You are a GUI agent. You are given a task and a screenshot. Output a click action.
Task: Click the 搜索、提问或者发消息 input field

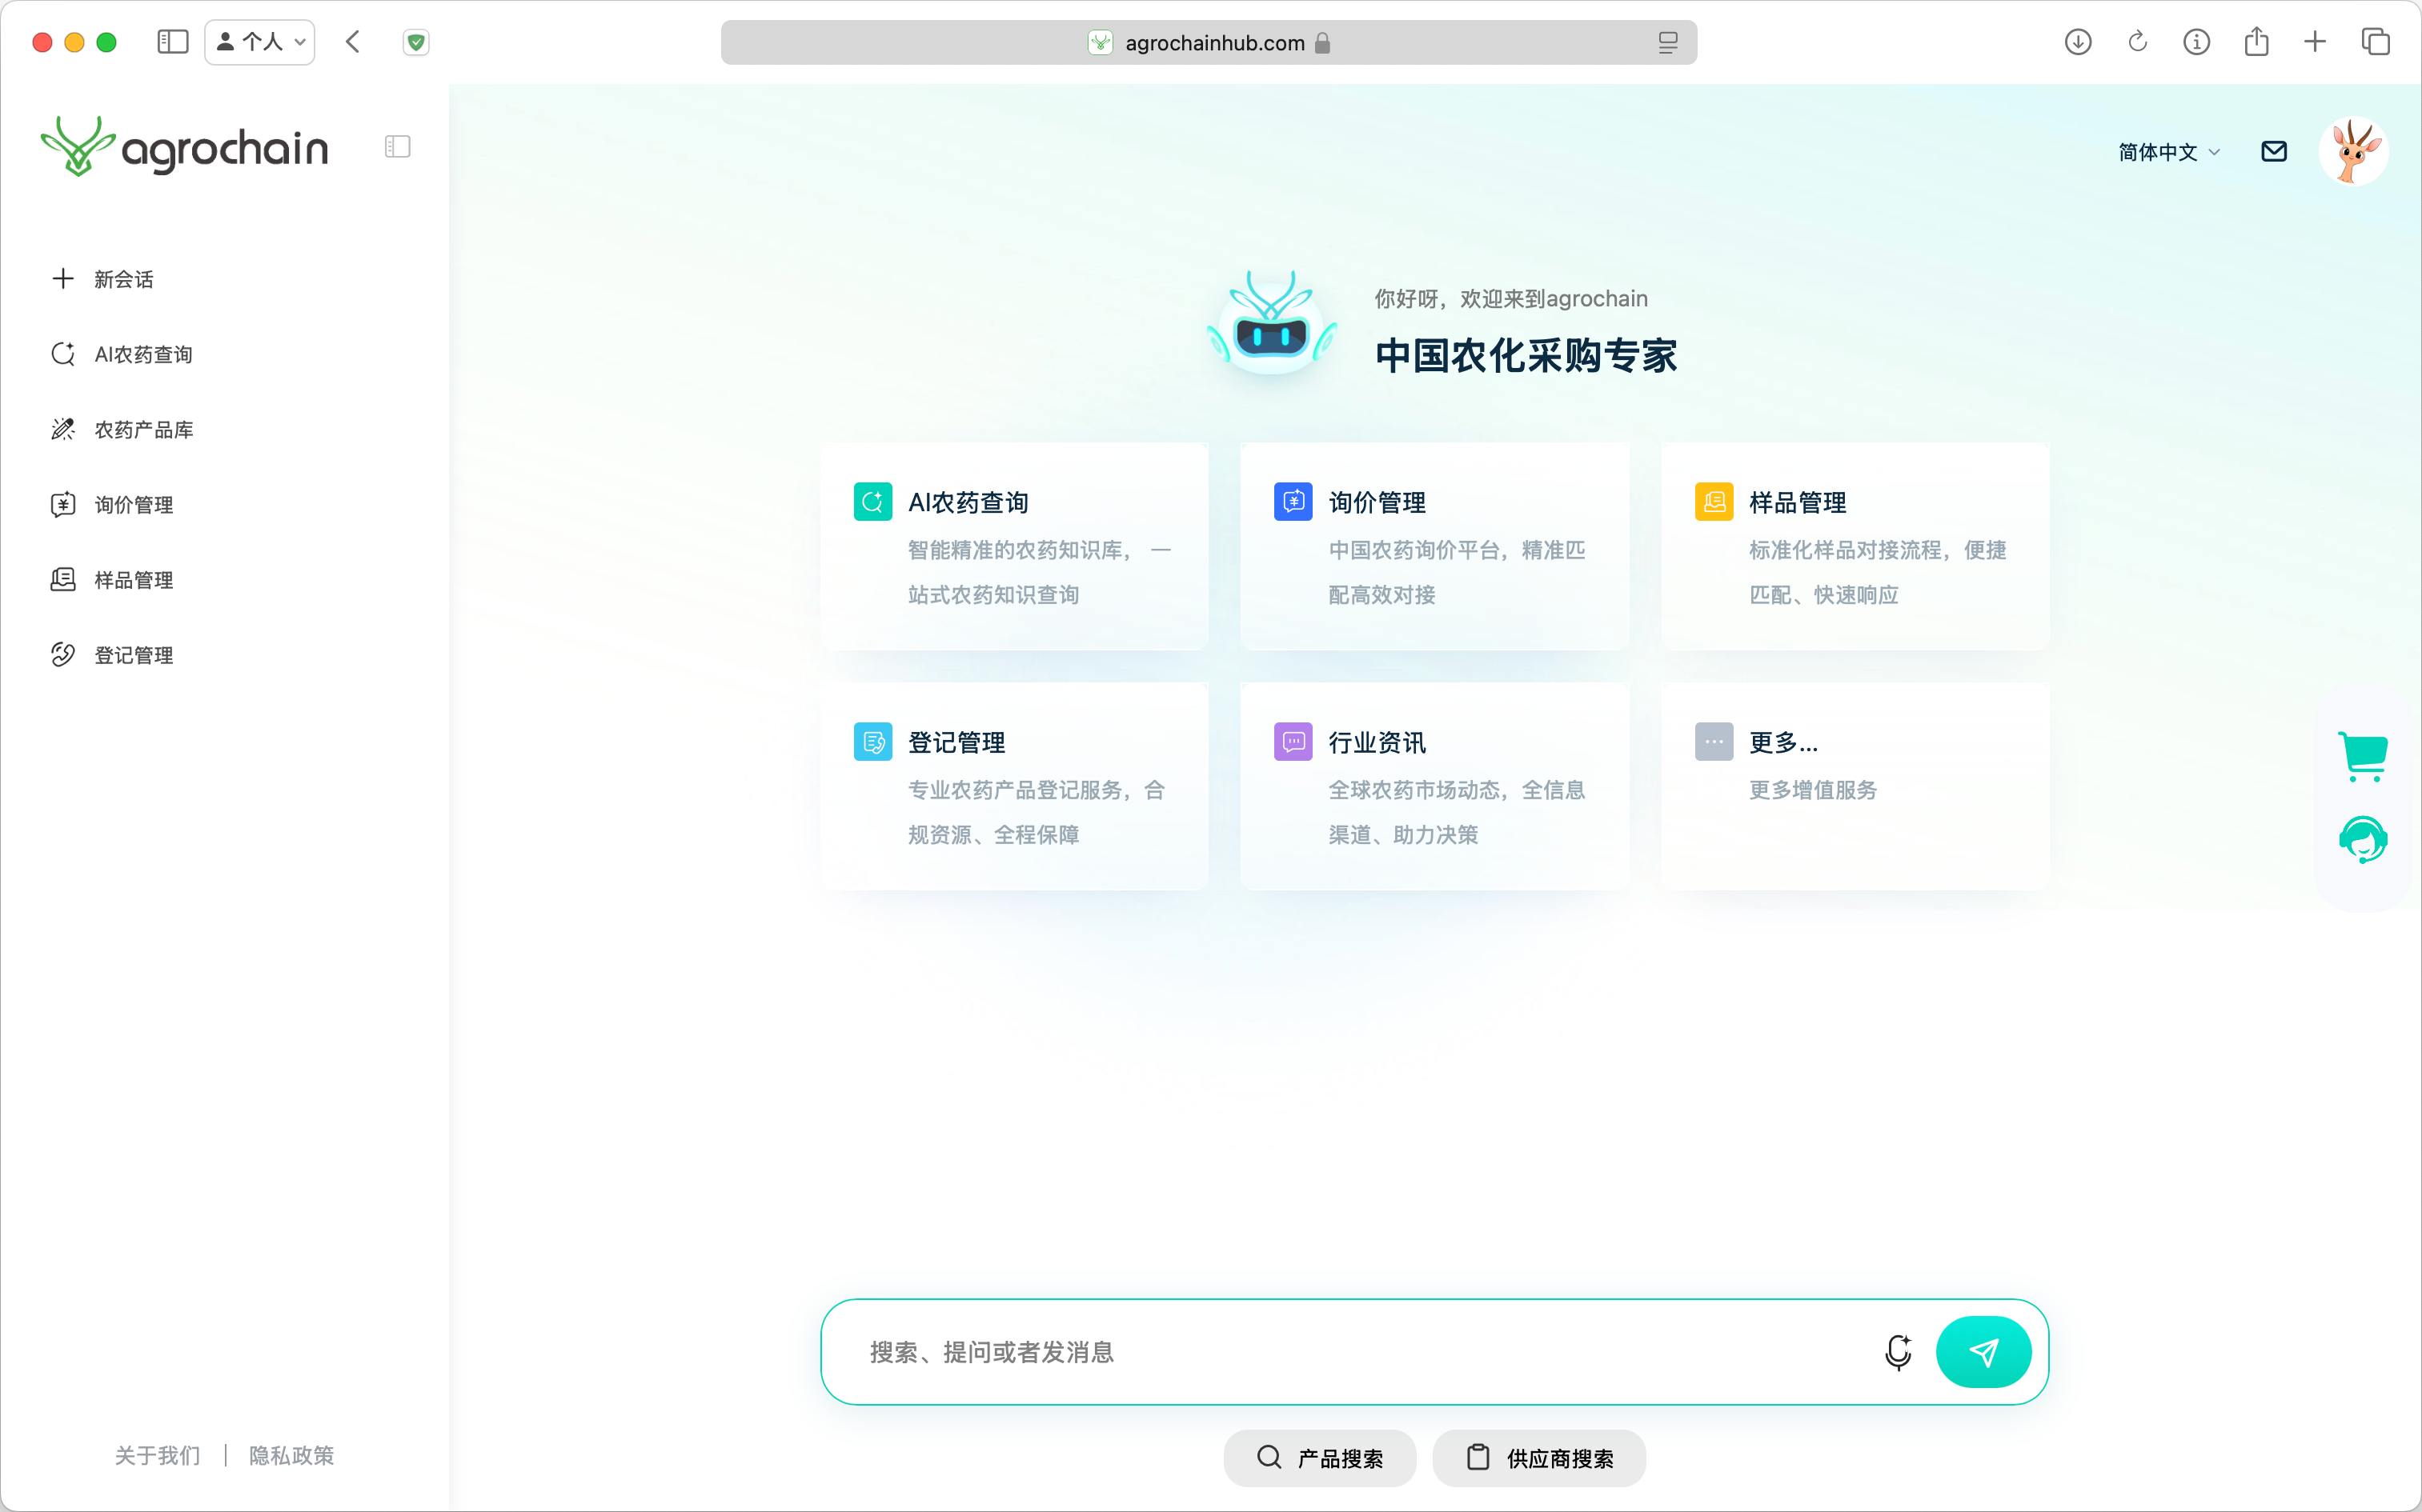1350,1352
